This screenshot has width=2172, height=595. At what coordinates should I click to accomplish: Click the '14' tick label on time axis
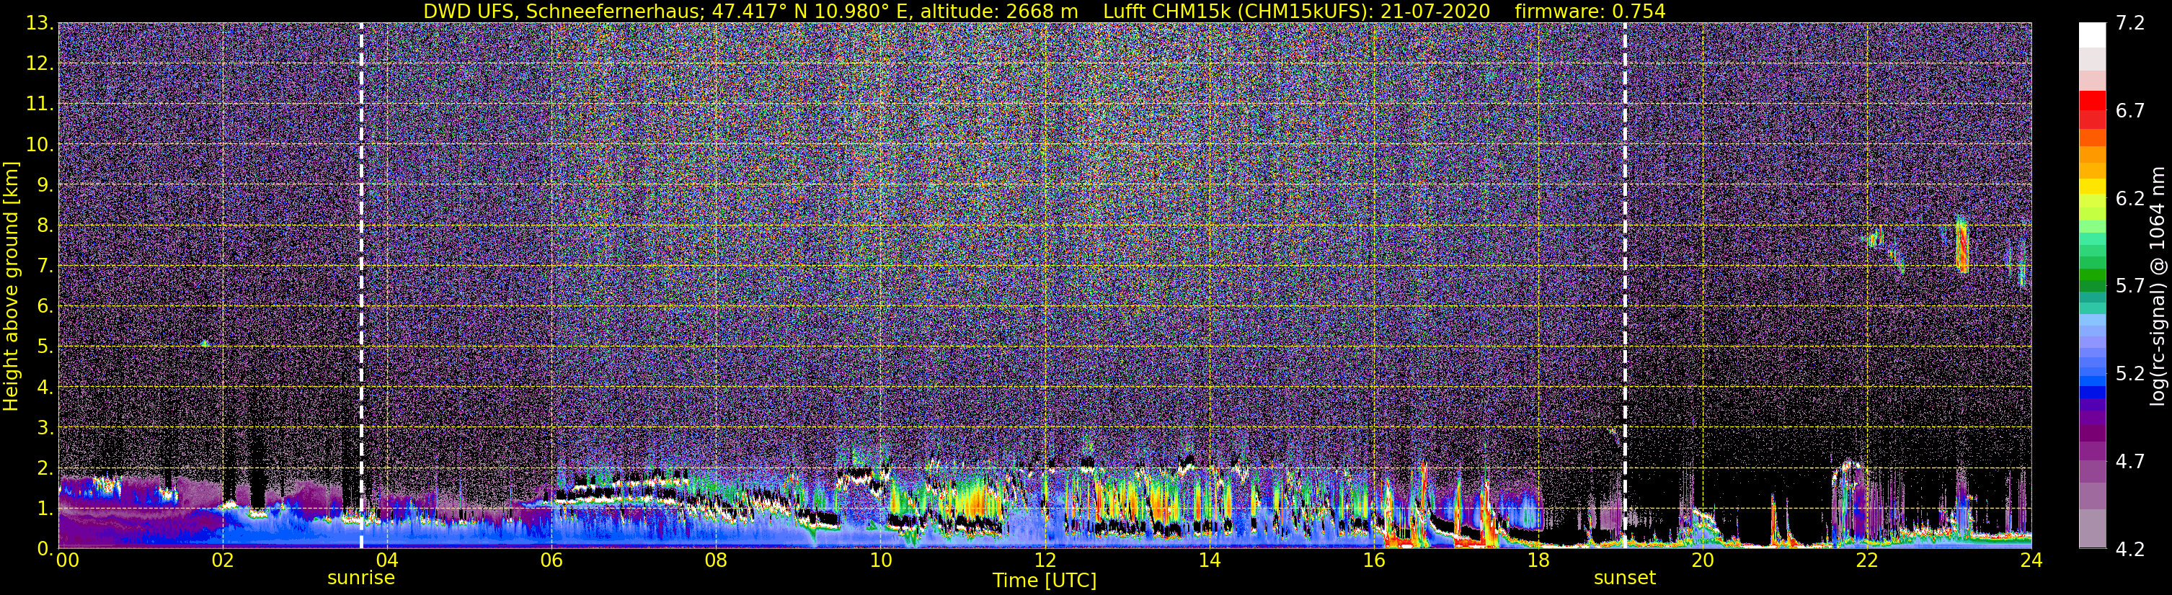pos(1208,560)
